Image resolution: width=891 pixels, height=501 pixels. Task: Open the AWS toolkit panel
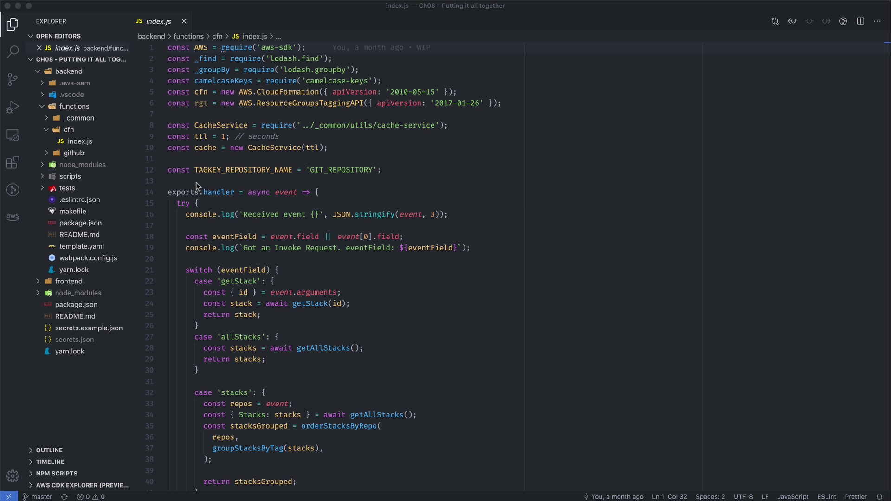(13, 217)
